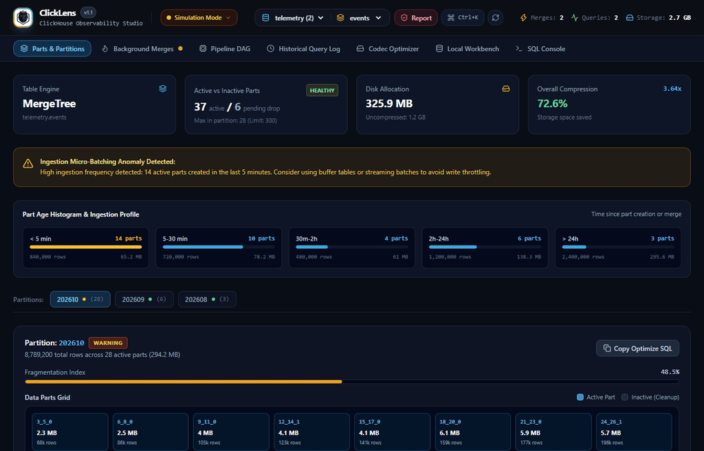
Task: Click the Queries activity pulse icon
Action: coord(575,18)
